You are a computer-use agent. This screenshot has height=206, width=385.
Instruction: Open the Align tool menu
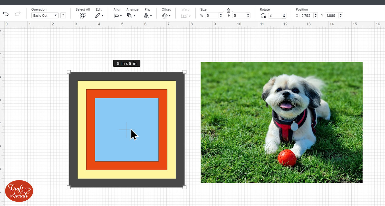[118, 16]
